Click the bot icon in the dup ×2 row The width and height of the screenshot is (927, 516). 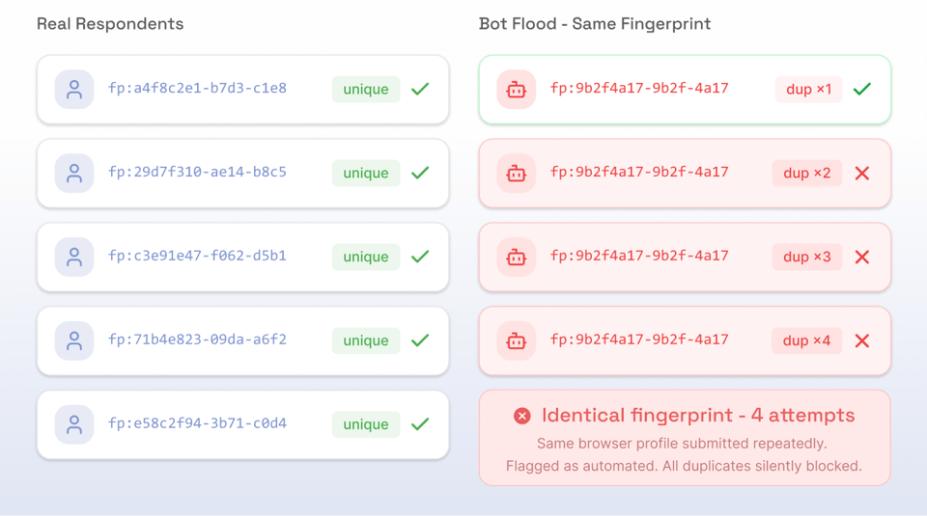click(x=516, y=173)
